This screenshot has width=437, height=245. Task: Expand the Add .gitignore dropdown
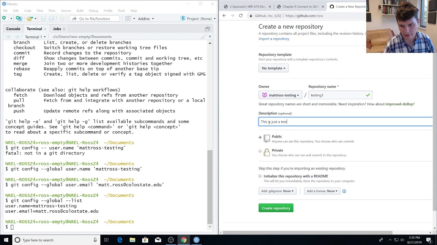pos(277,191)
